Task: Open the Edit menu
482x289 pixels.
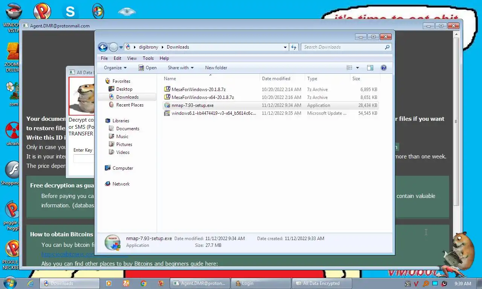Action: (117, 58)
